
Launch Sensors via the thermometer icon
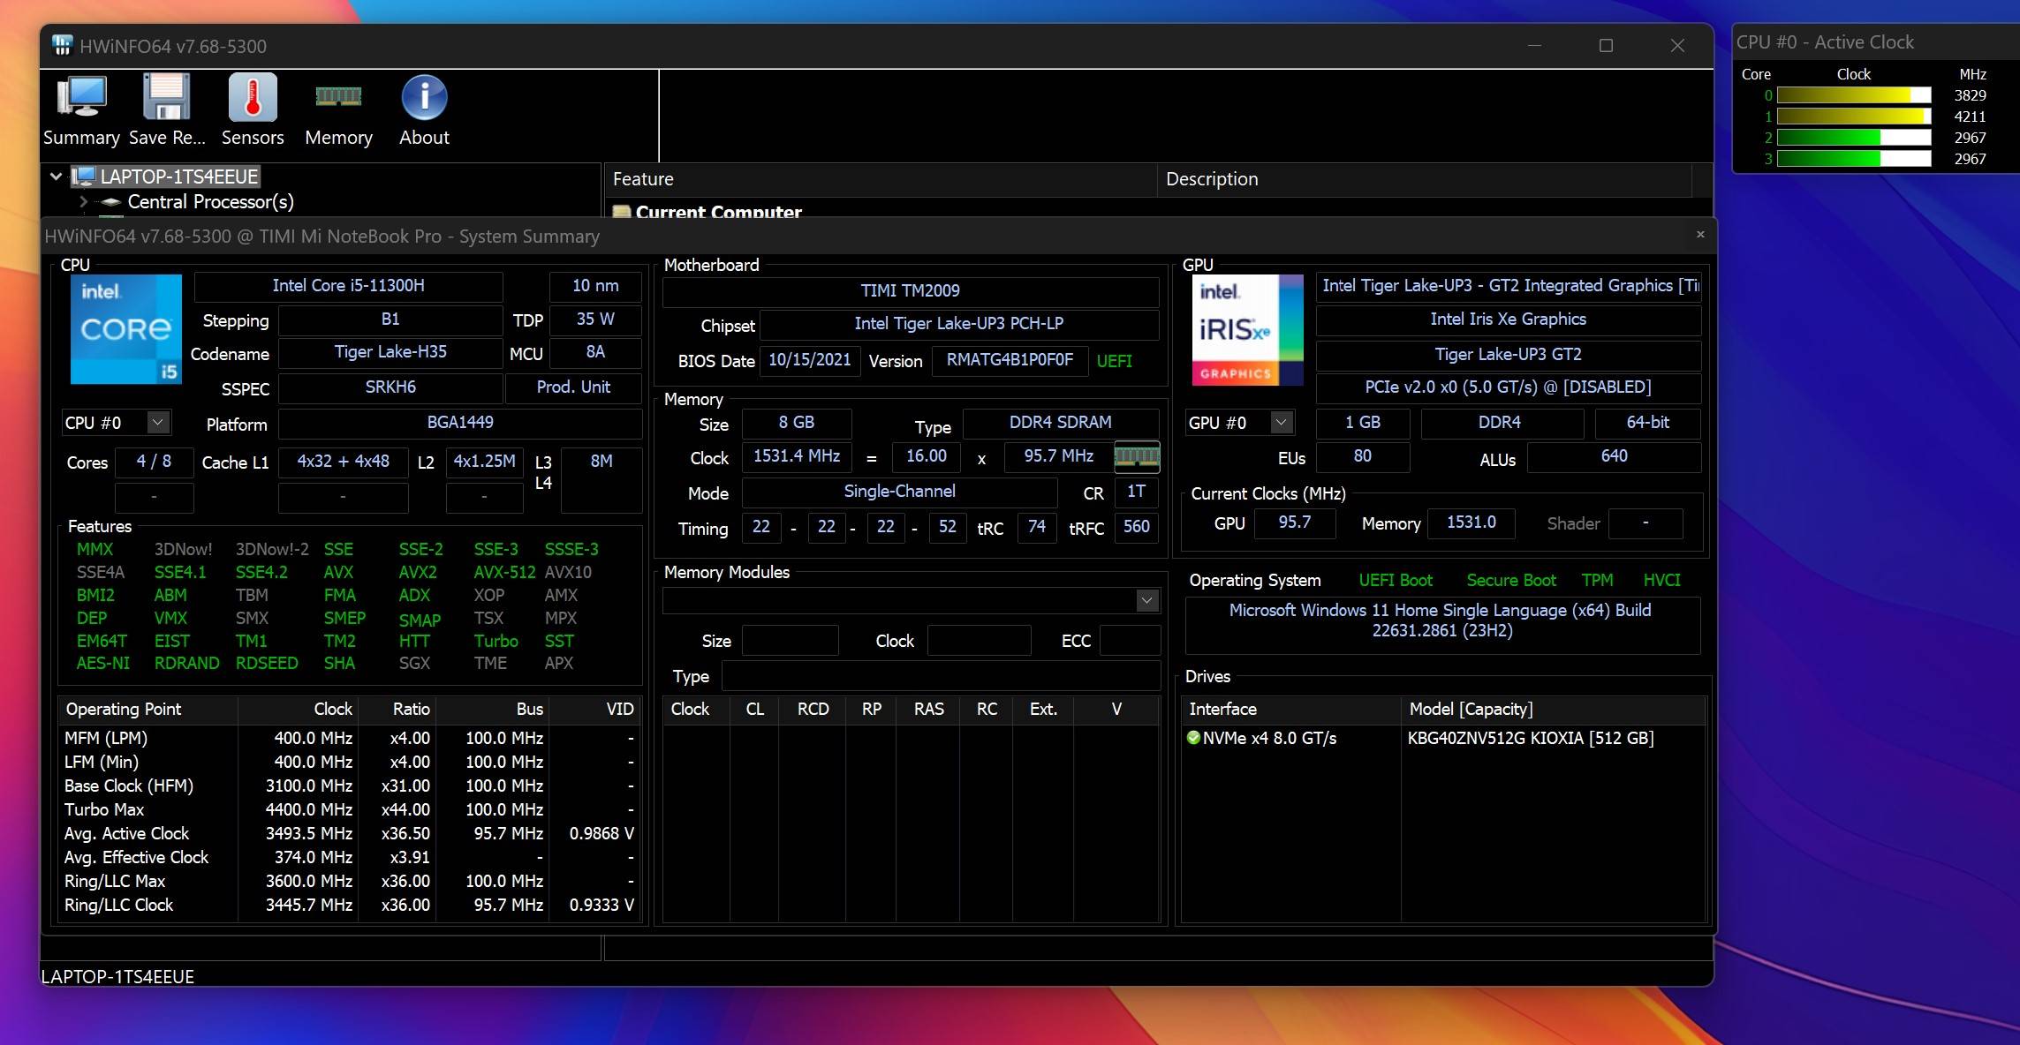252,97
